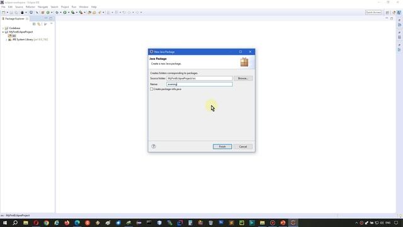Open the Search menu
Viewport: 403px width, 227px height.
54,7
